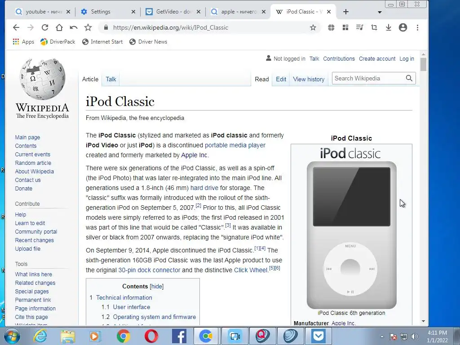Open the portable media player link
460x345 pixels.
tap(235, 145)
